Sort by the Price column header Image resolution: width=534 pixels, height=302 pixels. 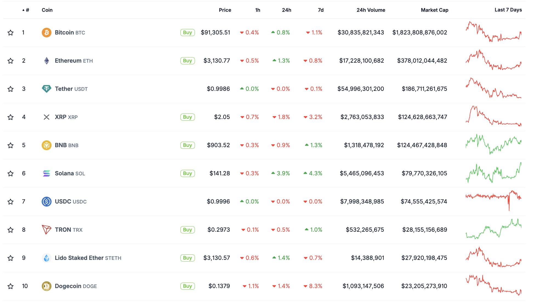(x=225, y=10)
